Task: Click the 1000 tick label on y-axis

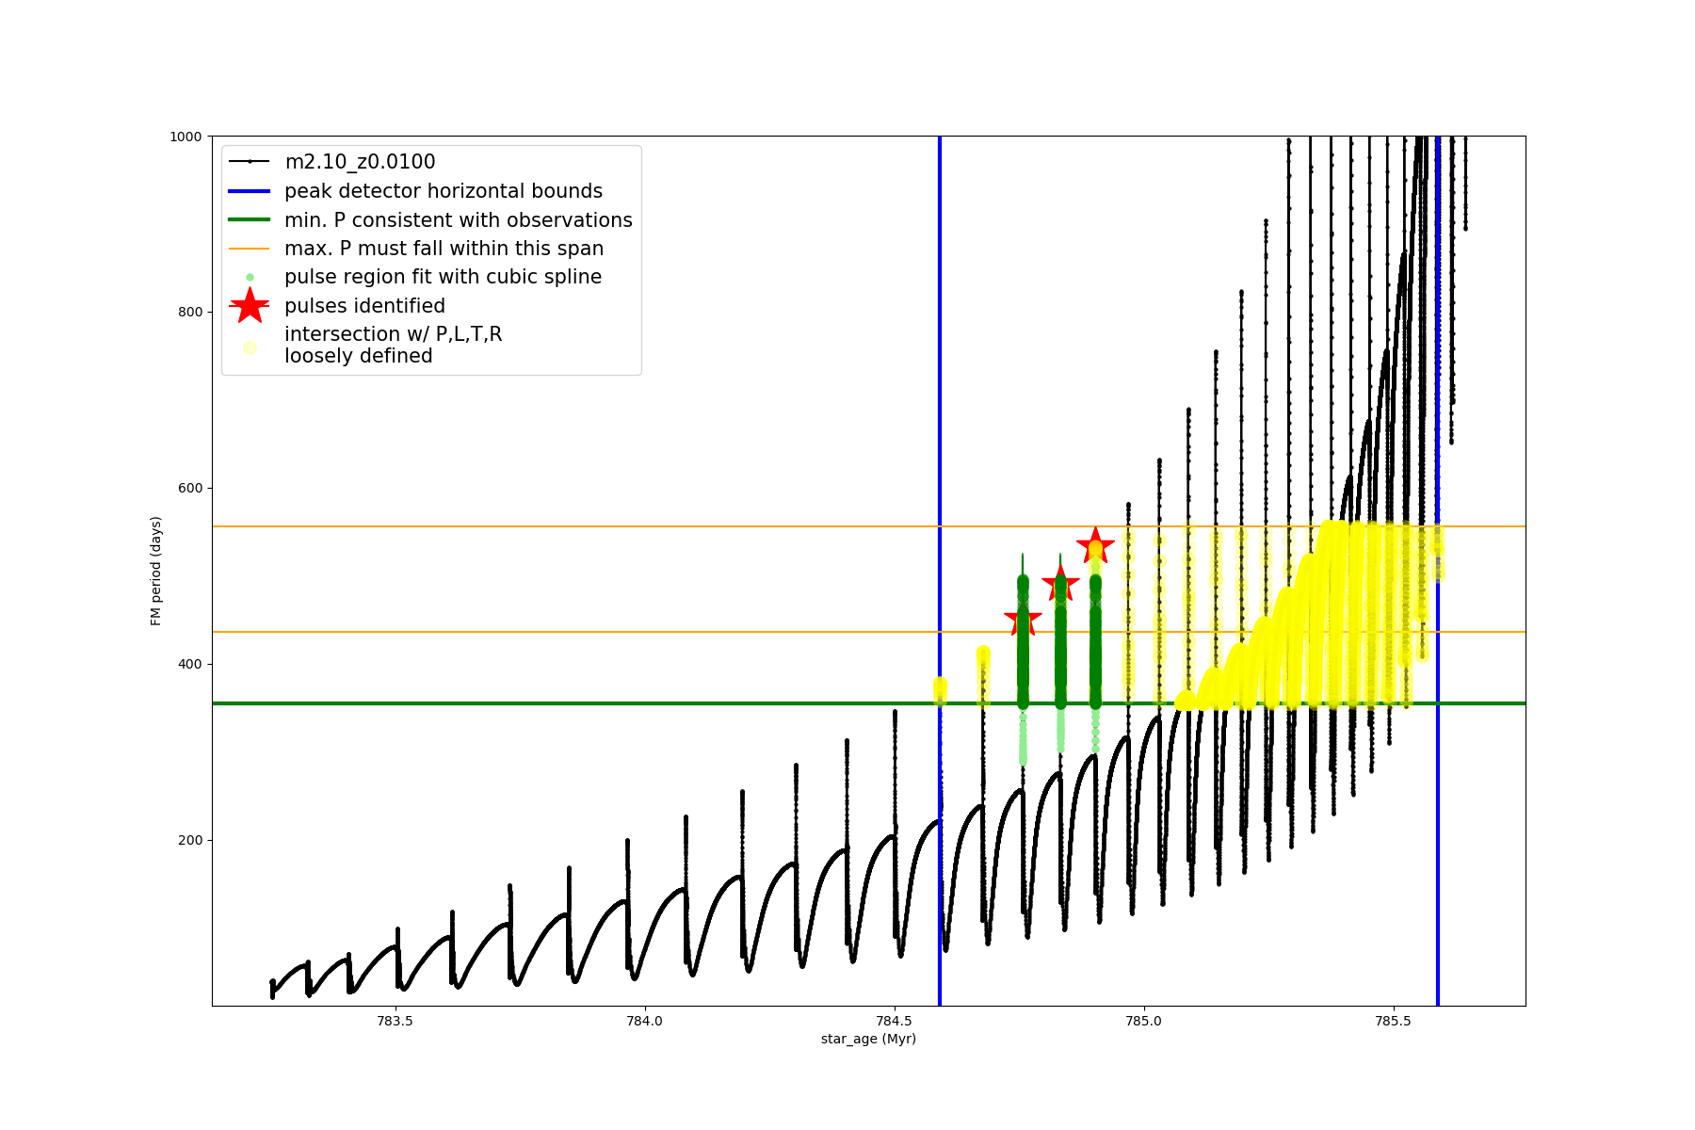Action: (186, 137)
